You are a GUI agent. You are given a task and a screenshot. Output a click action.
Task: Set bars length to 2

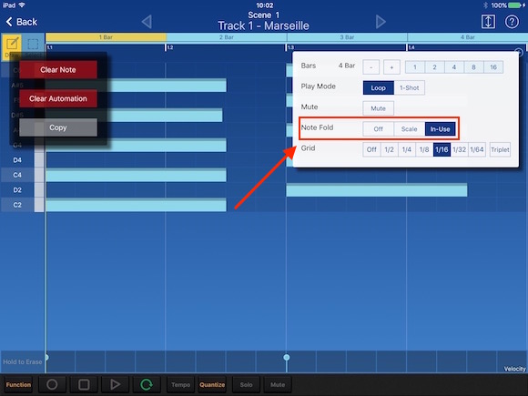click(434, 67)
